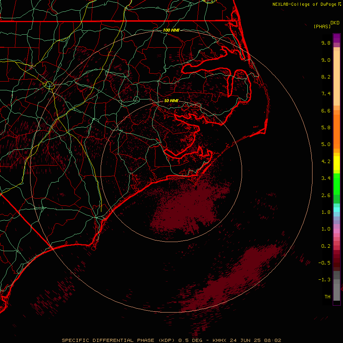
Task: Click the 2.6 legend value
Action: 326,196
